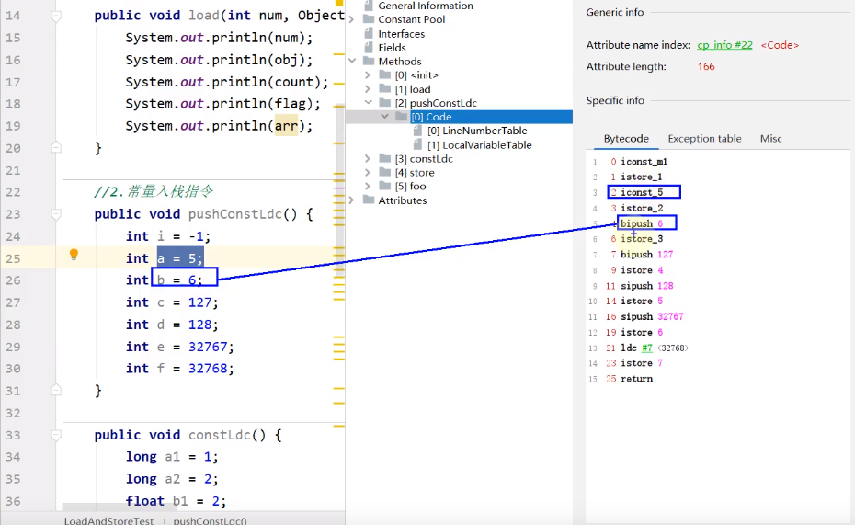Image resolution: width=855 pixels, height=525 pixels.
Task: Expand the Constant Pool node
Action: [x=352, y=19]
